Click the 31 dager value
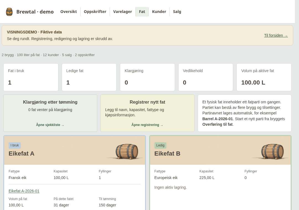Image resolution: width=299 pixels, height=210 pixels. (61, 205)
